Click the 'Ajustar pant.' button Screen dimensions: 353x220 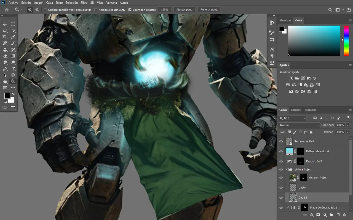pos(184,10)
